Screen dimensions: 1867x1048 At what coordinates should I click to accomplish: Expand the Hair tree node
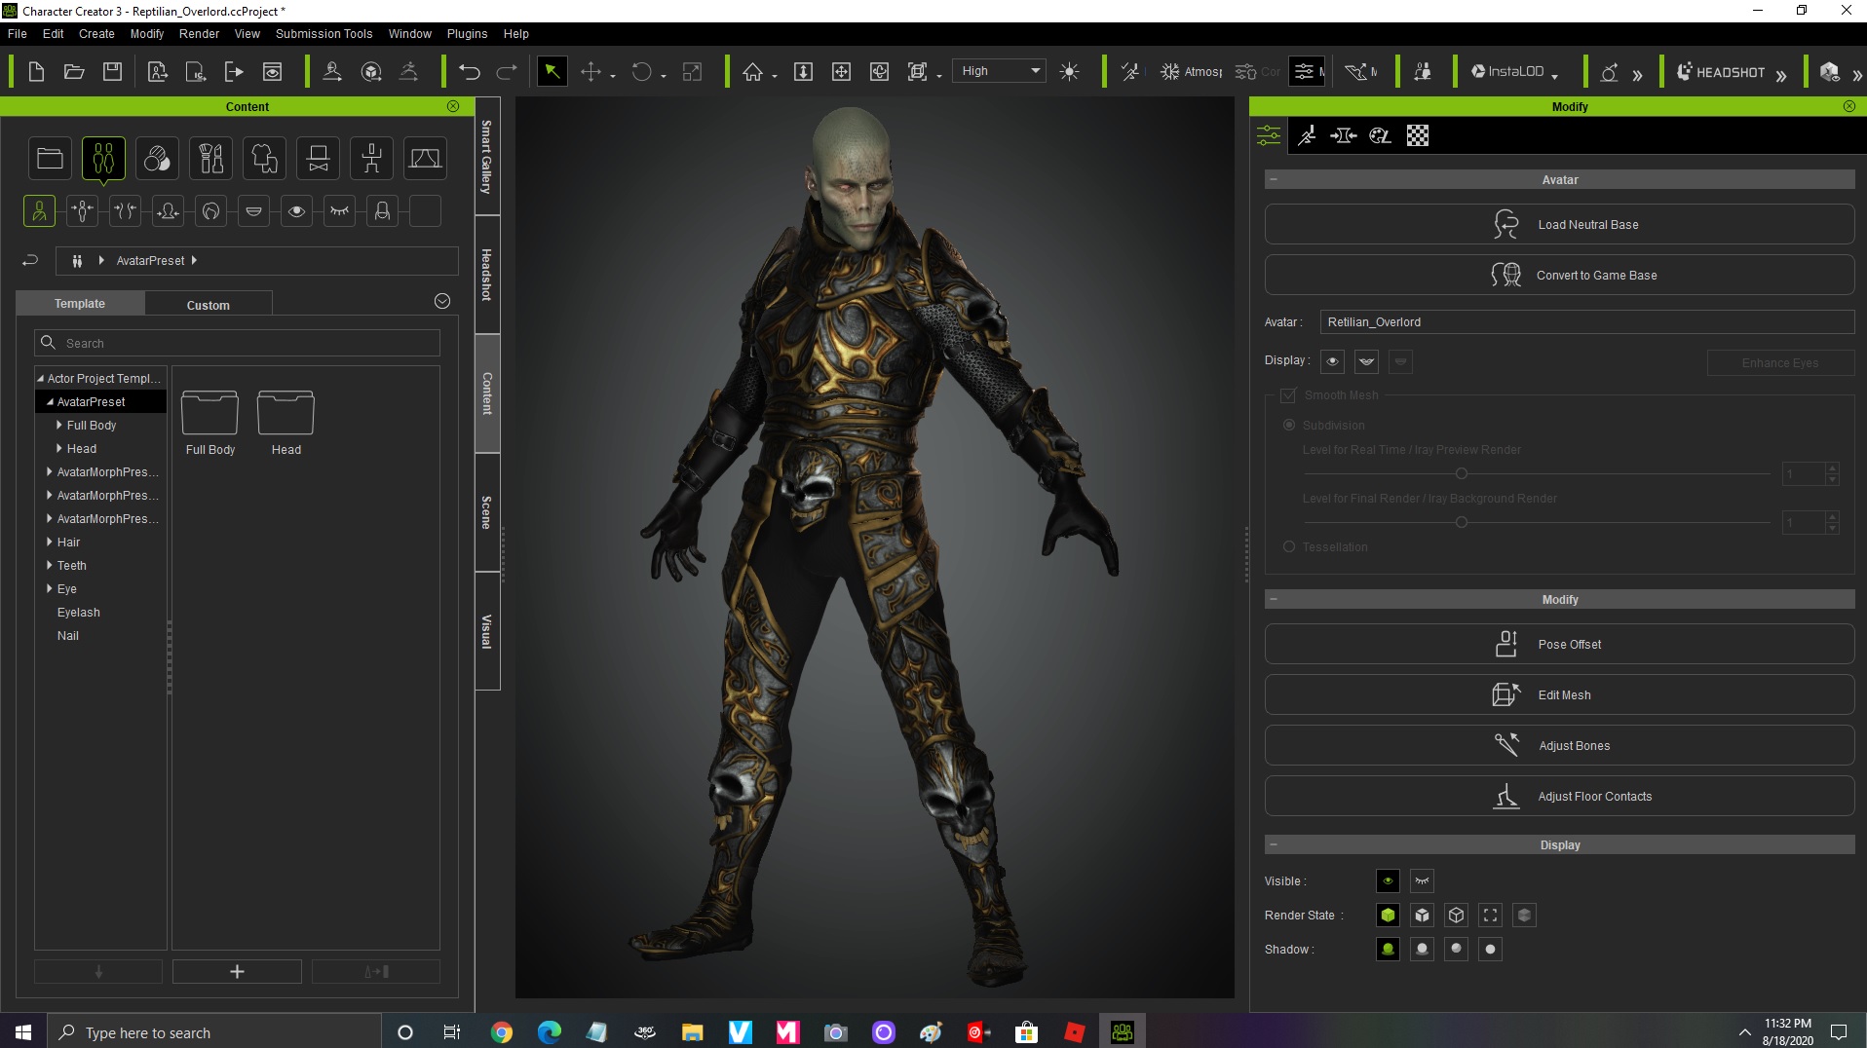(x=49, y=542)
